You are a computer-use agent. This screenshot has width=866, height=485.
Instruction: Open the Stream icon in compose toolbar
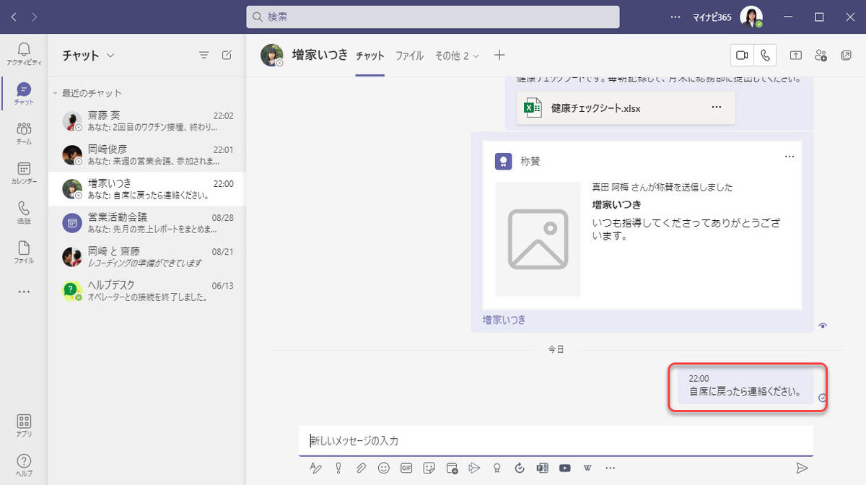[x=474, y=468]
